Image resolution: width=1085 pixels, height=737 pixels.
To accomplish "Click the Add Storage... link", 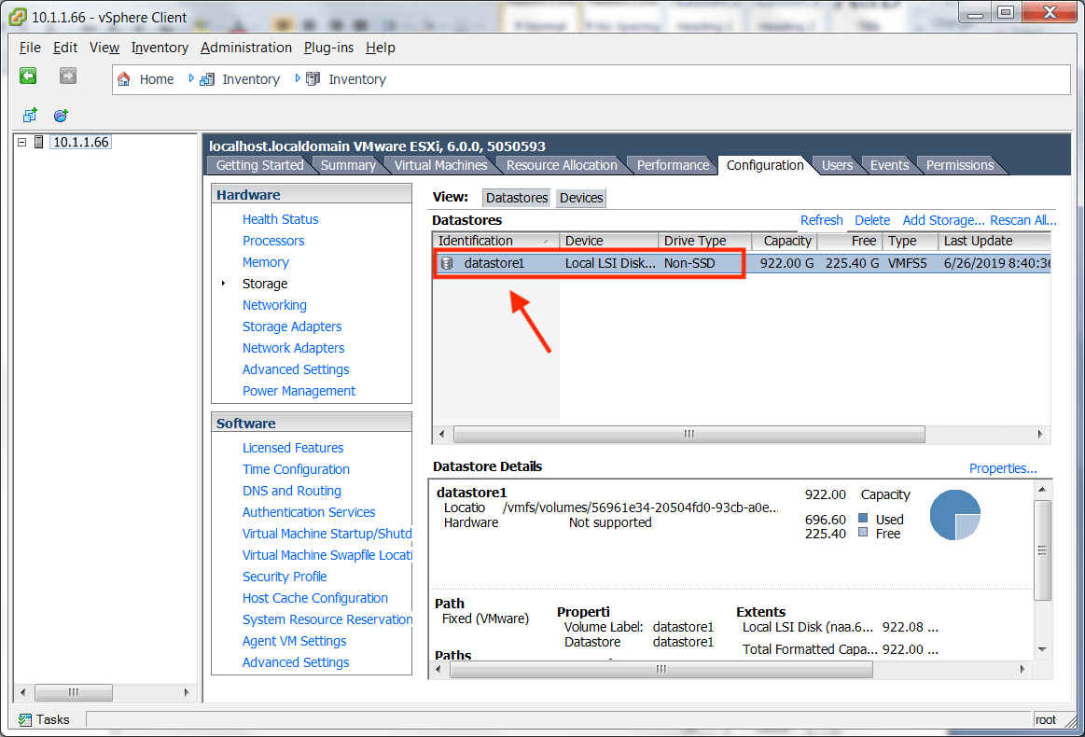I will (944, 220).
